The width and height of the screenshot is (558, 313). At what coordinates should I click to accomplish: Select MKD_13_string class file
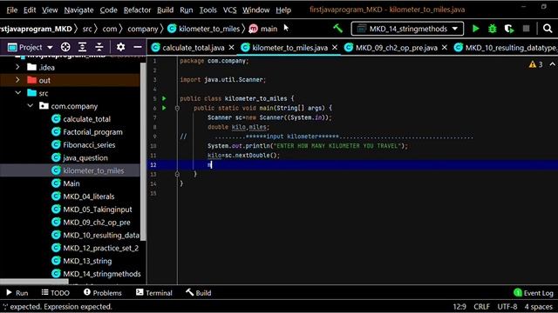pos(87,261)
